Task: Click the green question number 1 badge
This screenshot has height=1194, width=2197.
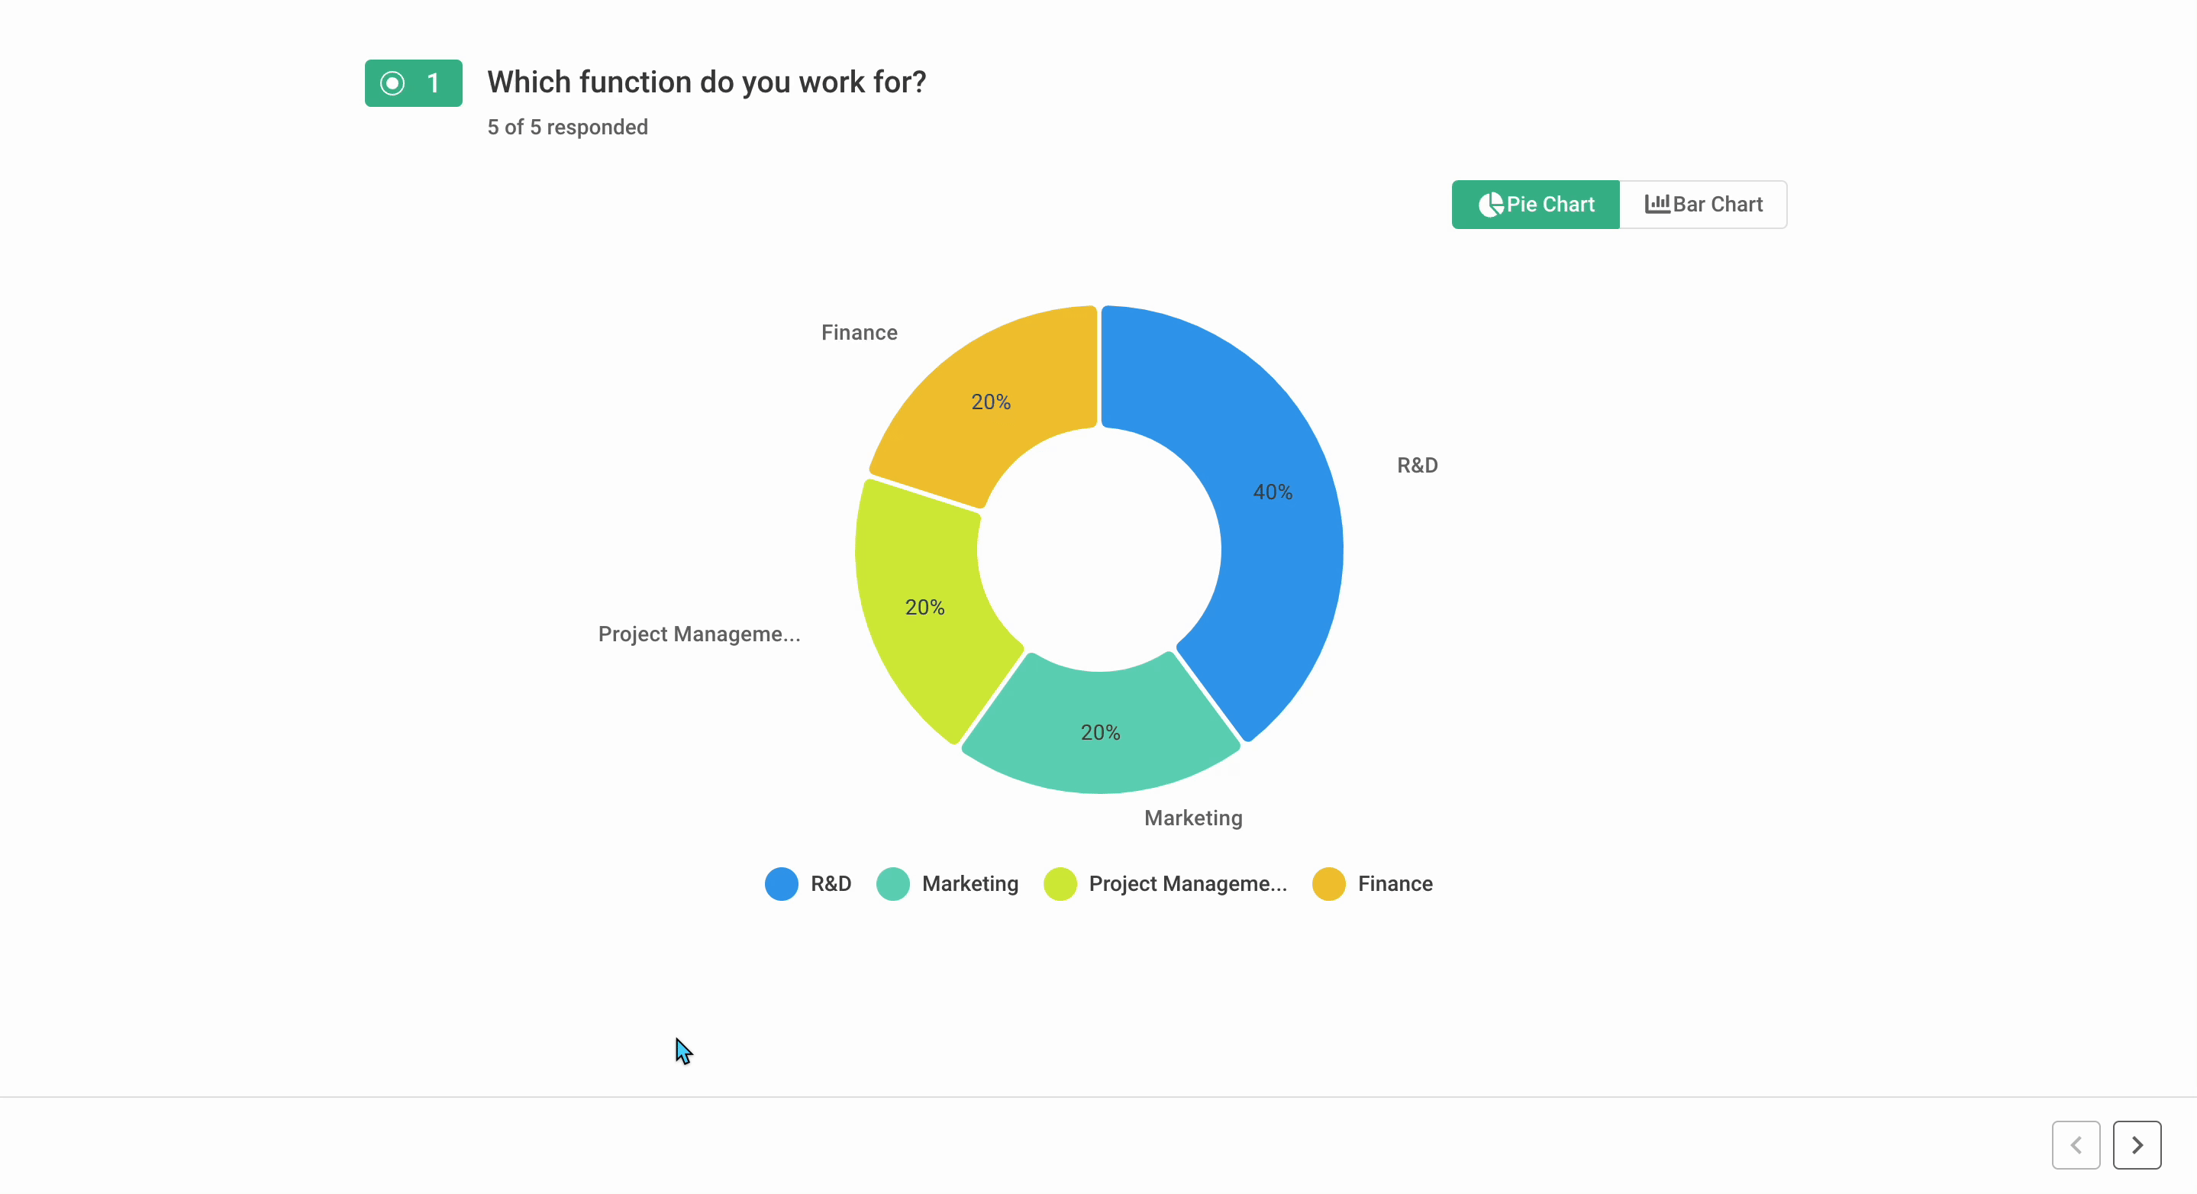Action: (x=413, y=82)
